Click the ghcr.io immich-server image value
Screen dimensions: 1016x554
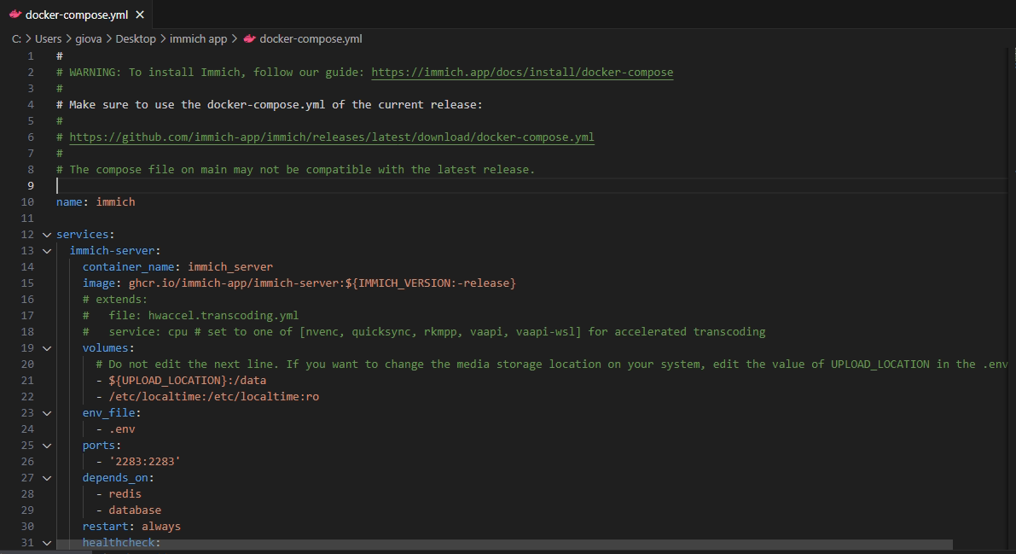[x=322, y=283]
